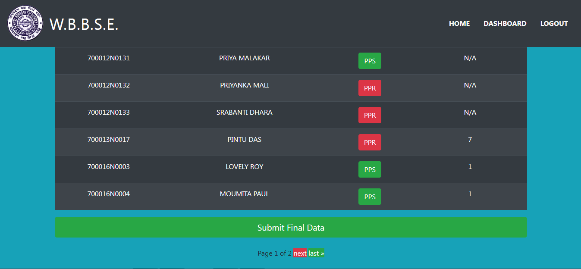581x269 pixels.
Task: Click the W.B.B.S.E. circular logo emblem
Action: (x=25, y=24)
